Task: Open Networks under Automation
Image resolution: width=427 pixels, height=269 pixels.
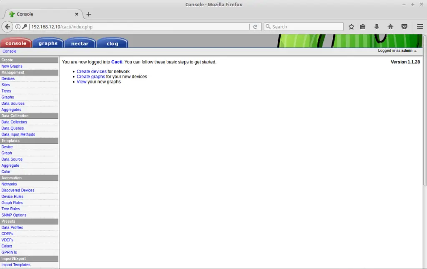Action: pyautogui.click(x=9, y=184)
